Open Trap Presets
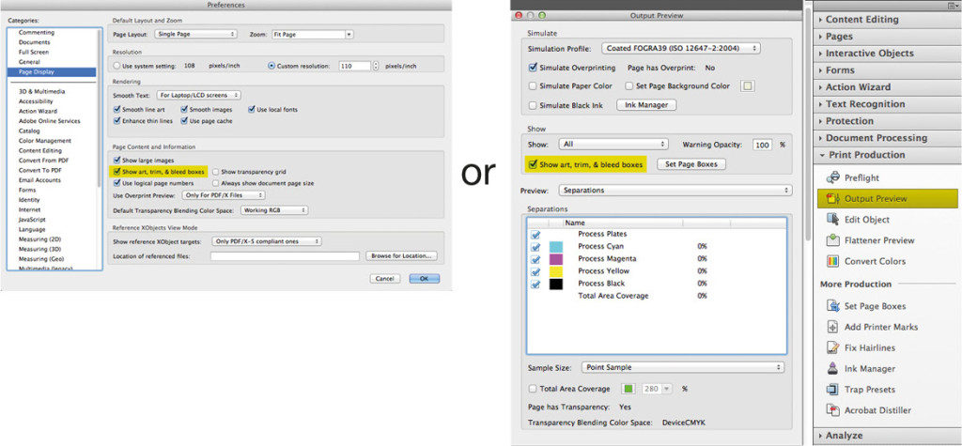 [861, 390]
